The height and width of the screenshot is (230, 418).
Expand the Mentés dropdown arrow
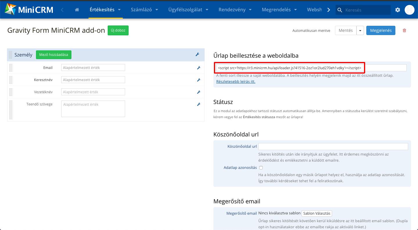pyautogui.click(x=360, y=30)
